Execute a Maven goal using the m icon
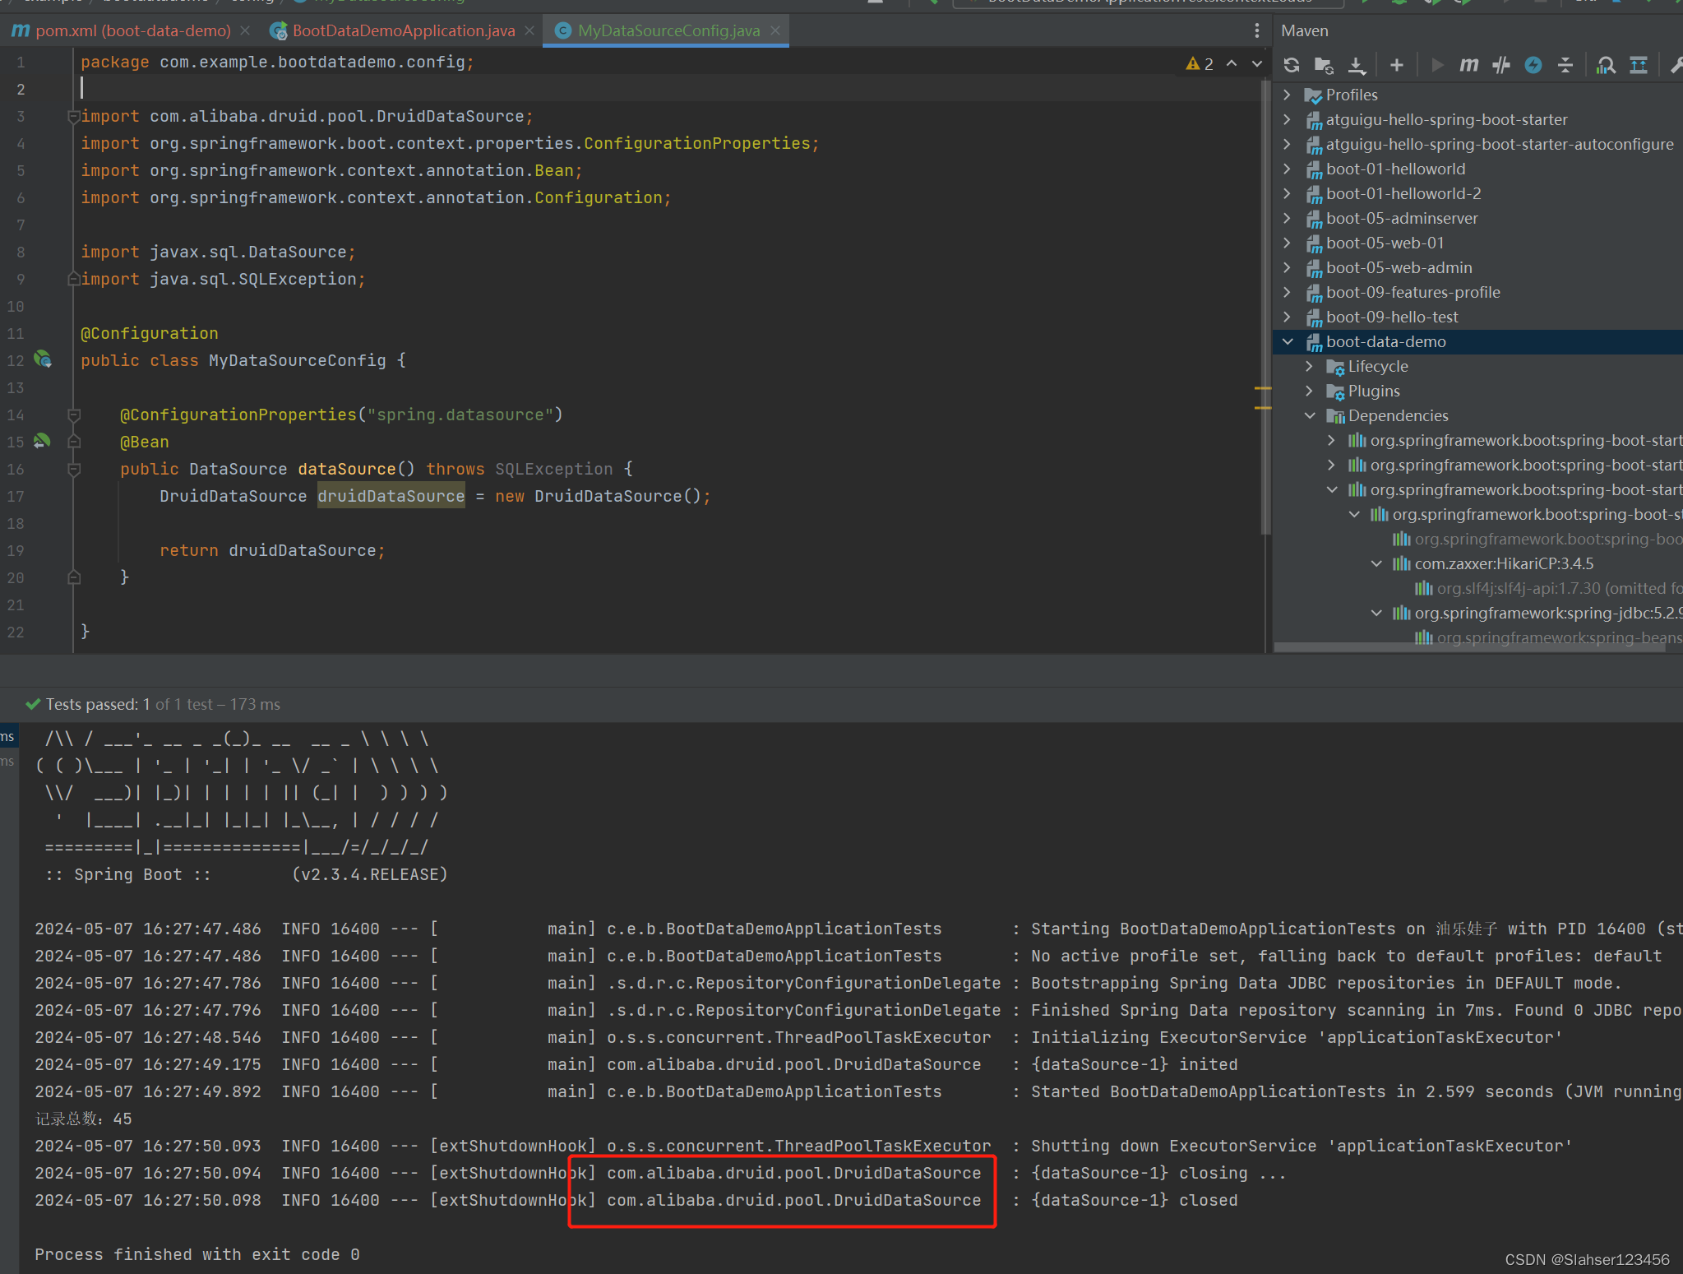Image resolution: width=1683 pixels, height=1274 pixels. (x=1468, y=64)
